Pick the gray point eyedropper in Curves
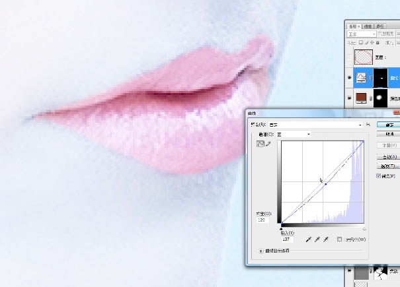 click(x=317, y=239)
